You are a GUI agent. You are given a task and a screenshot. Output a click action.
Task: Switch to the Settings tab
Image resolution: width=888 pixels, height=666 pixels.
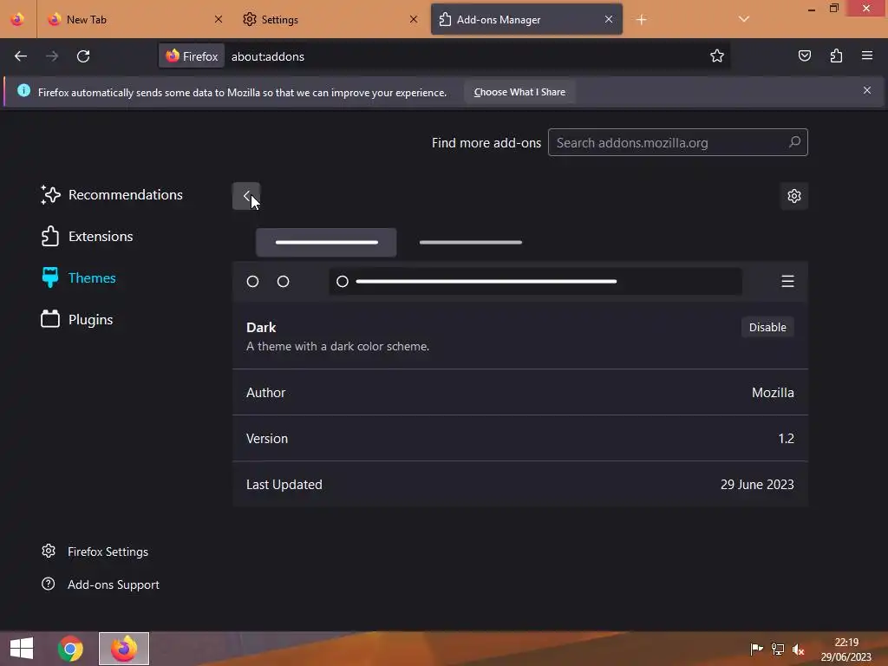point(330,19)
